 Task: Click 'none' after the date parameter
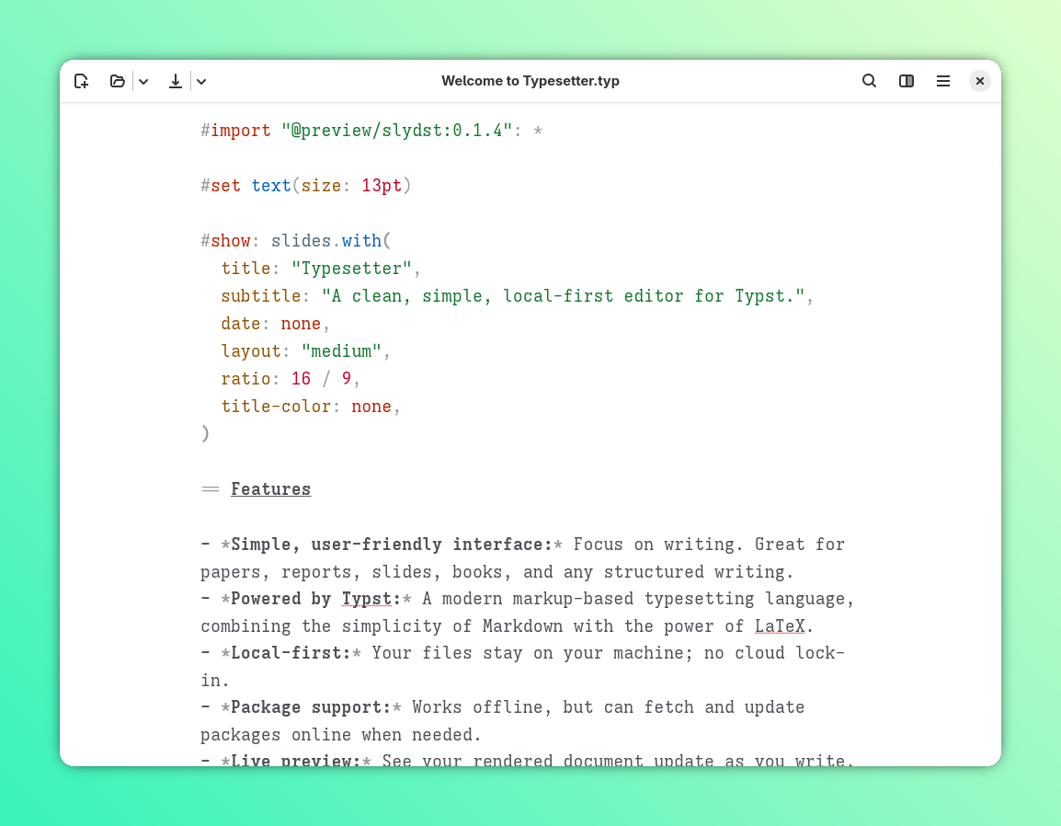(x=301, y=324)
